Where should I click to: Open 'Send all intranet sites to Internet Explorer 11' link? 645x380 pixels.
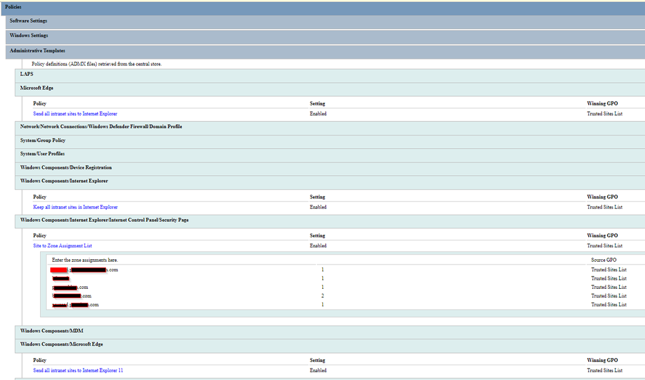[78, 370]
